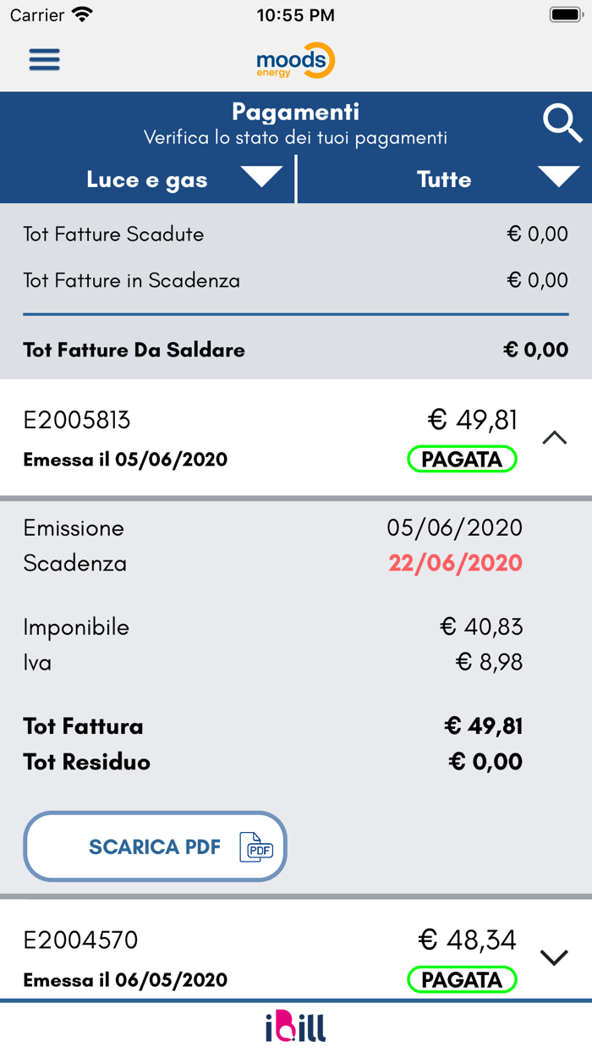Image resolution: width=592 pixels, height=1053 pixels.
Task: Open the hamburger menu
Action: [x=45, y=60]
